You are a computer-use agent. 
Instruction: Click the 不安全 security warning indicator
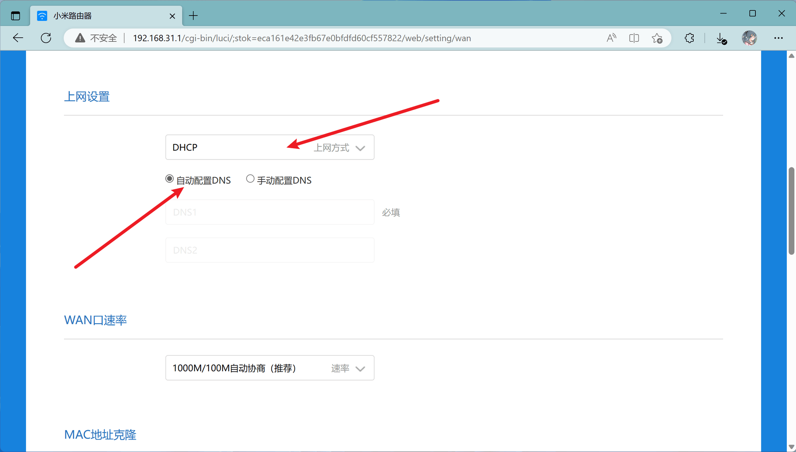pos(96,38)
